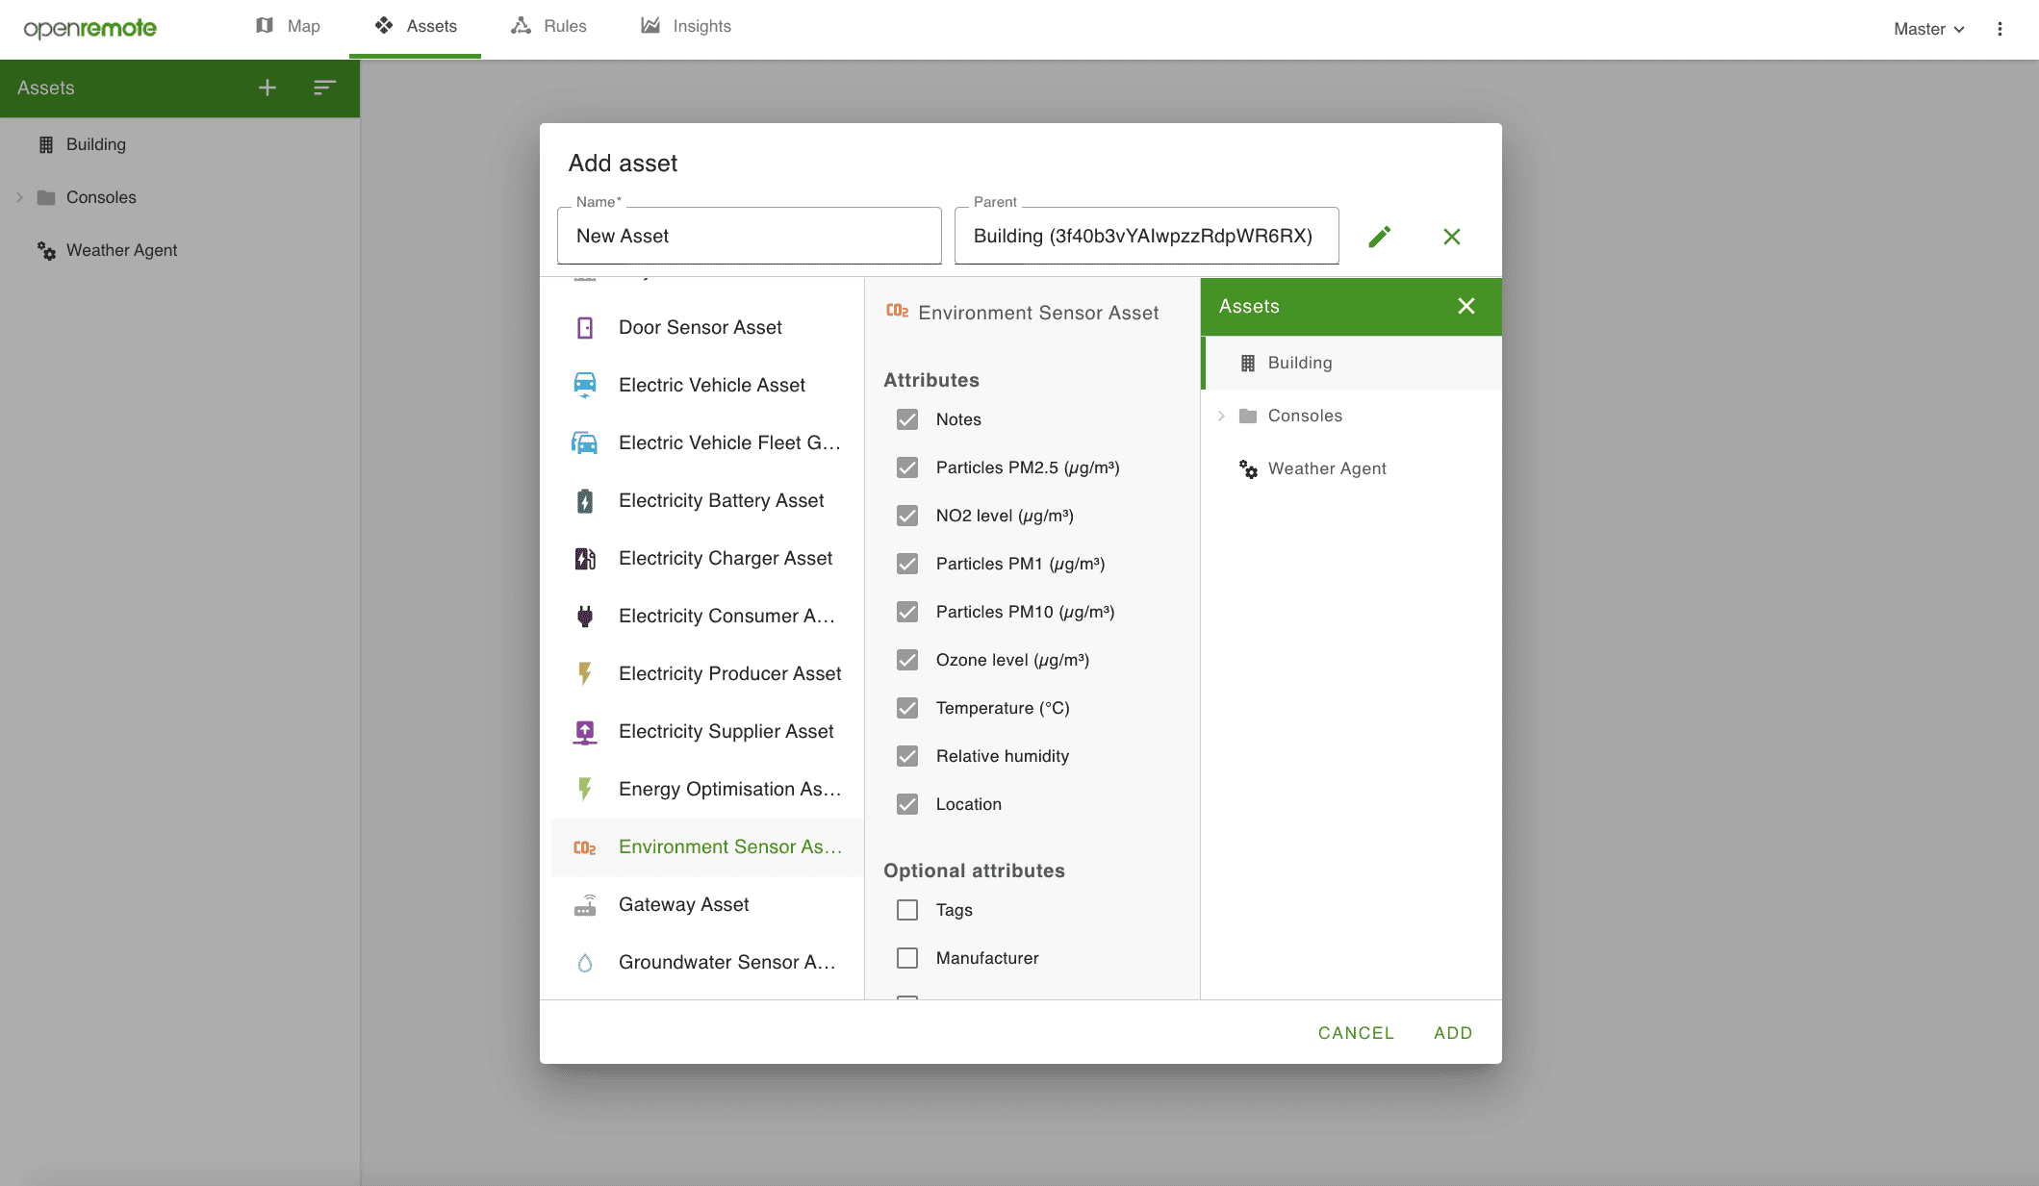
Task: Uncheck the Notes attribute checkbox
Action: [907, 419]
